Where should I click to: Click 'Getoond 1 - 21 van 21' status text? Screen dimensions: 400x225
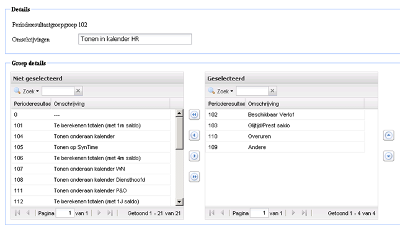pos(154,213)
